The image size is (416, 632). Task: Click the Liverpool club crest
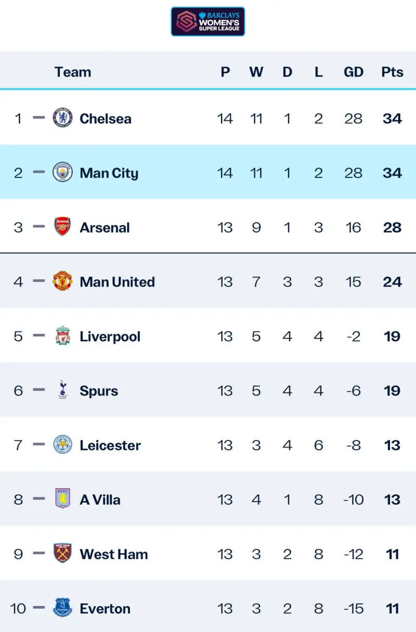63,336
